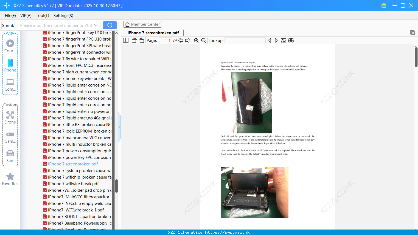Open iPhone 7 fingerPrint FPC U10 file

(x=77, y=39)
